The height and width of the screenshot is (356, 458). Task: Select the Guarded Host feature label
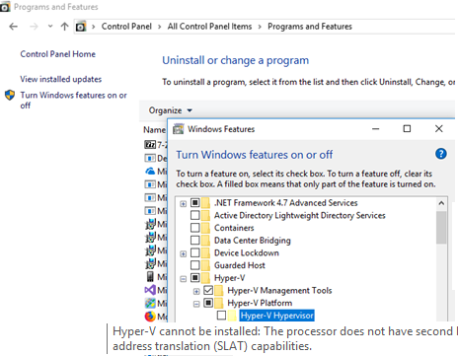[x=240, y=265]
